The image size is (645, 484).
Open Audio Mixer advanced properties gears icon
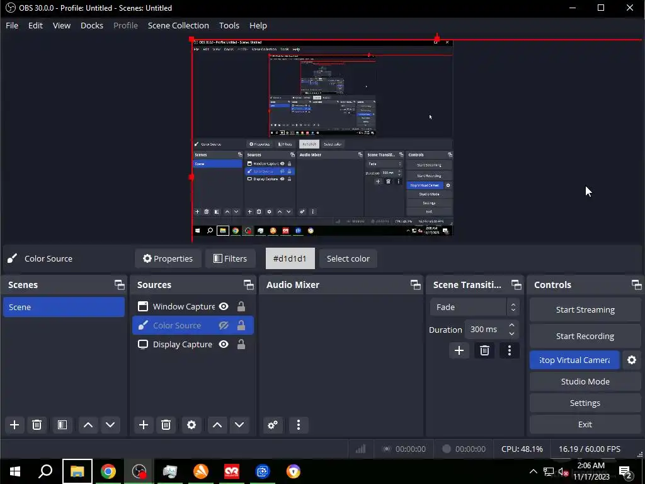[273, 425]
